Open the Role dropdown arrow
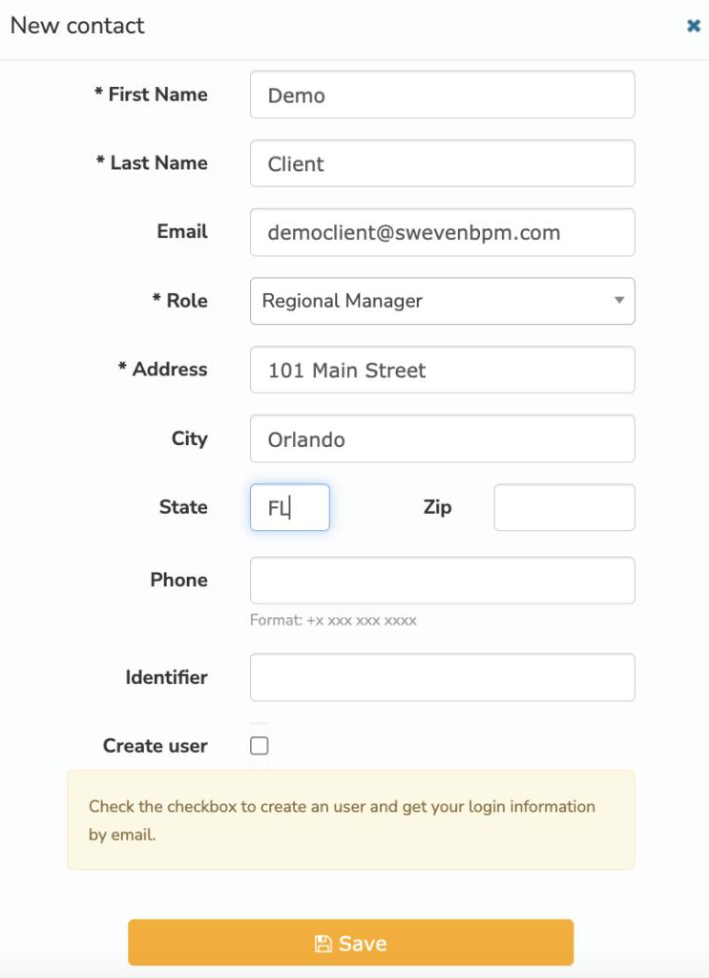The height and width of the screenshot is (978, 709). click(x=618, y=301)
